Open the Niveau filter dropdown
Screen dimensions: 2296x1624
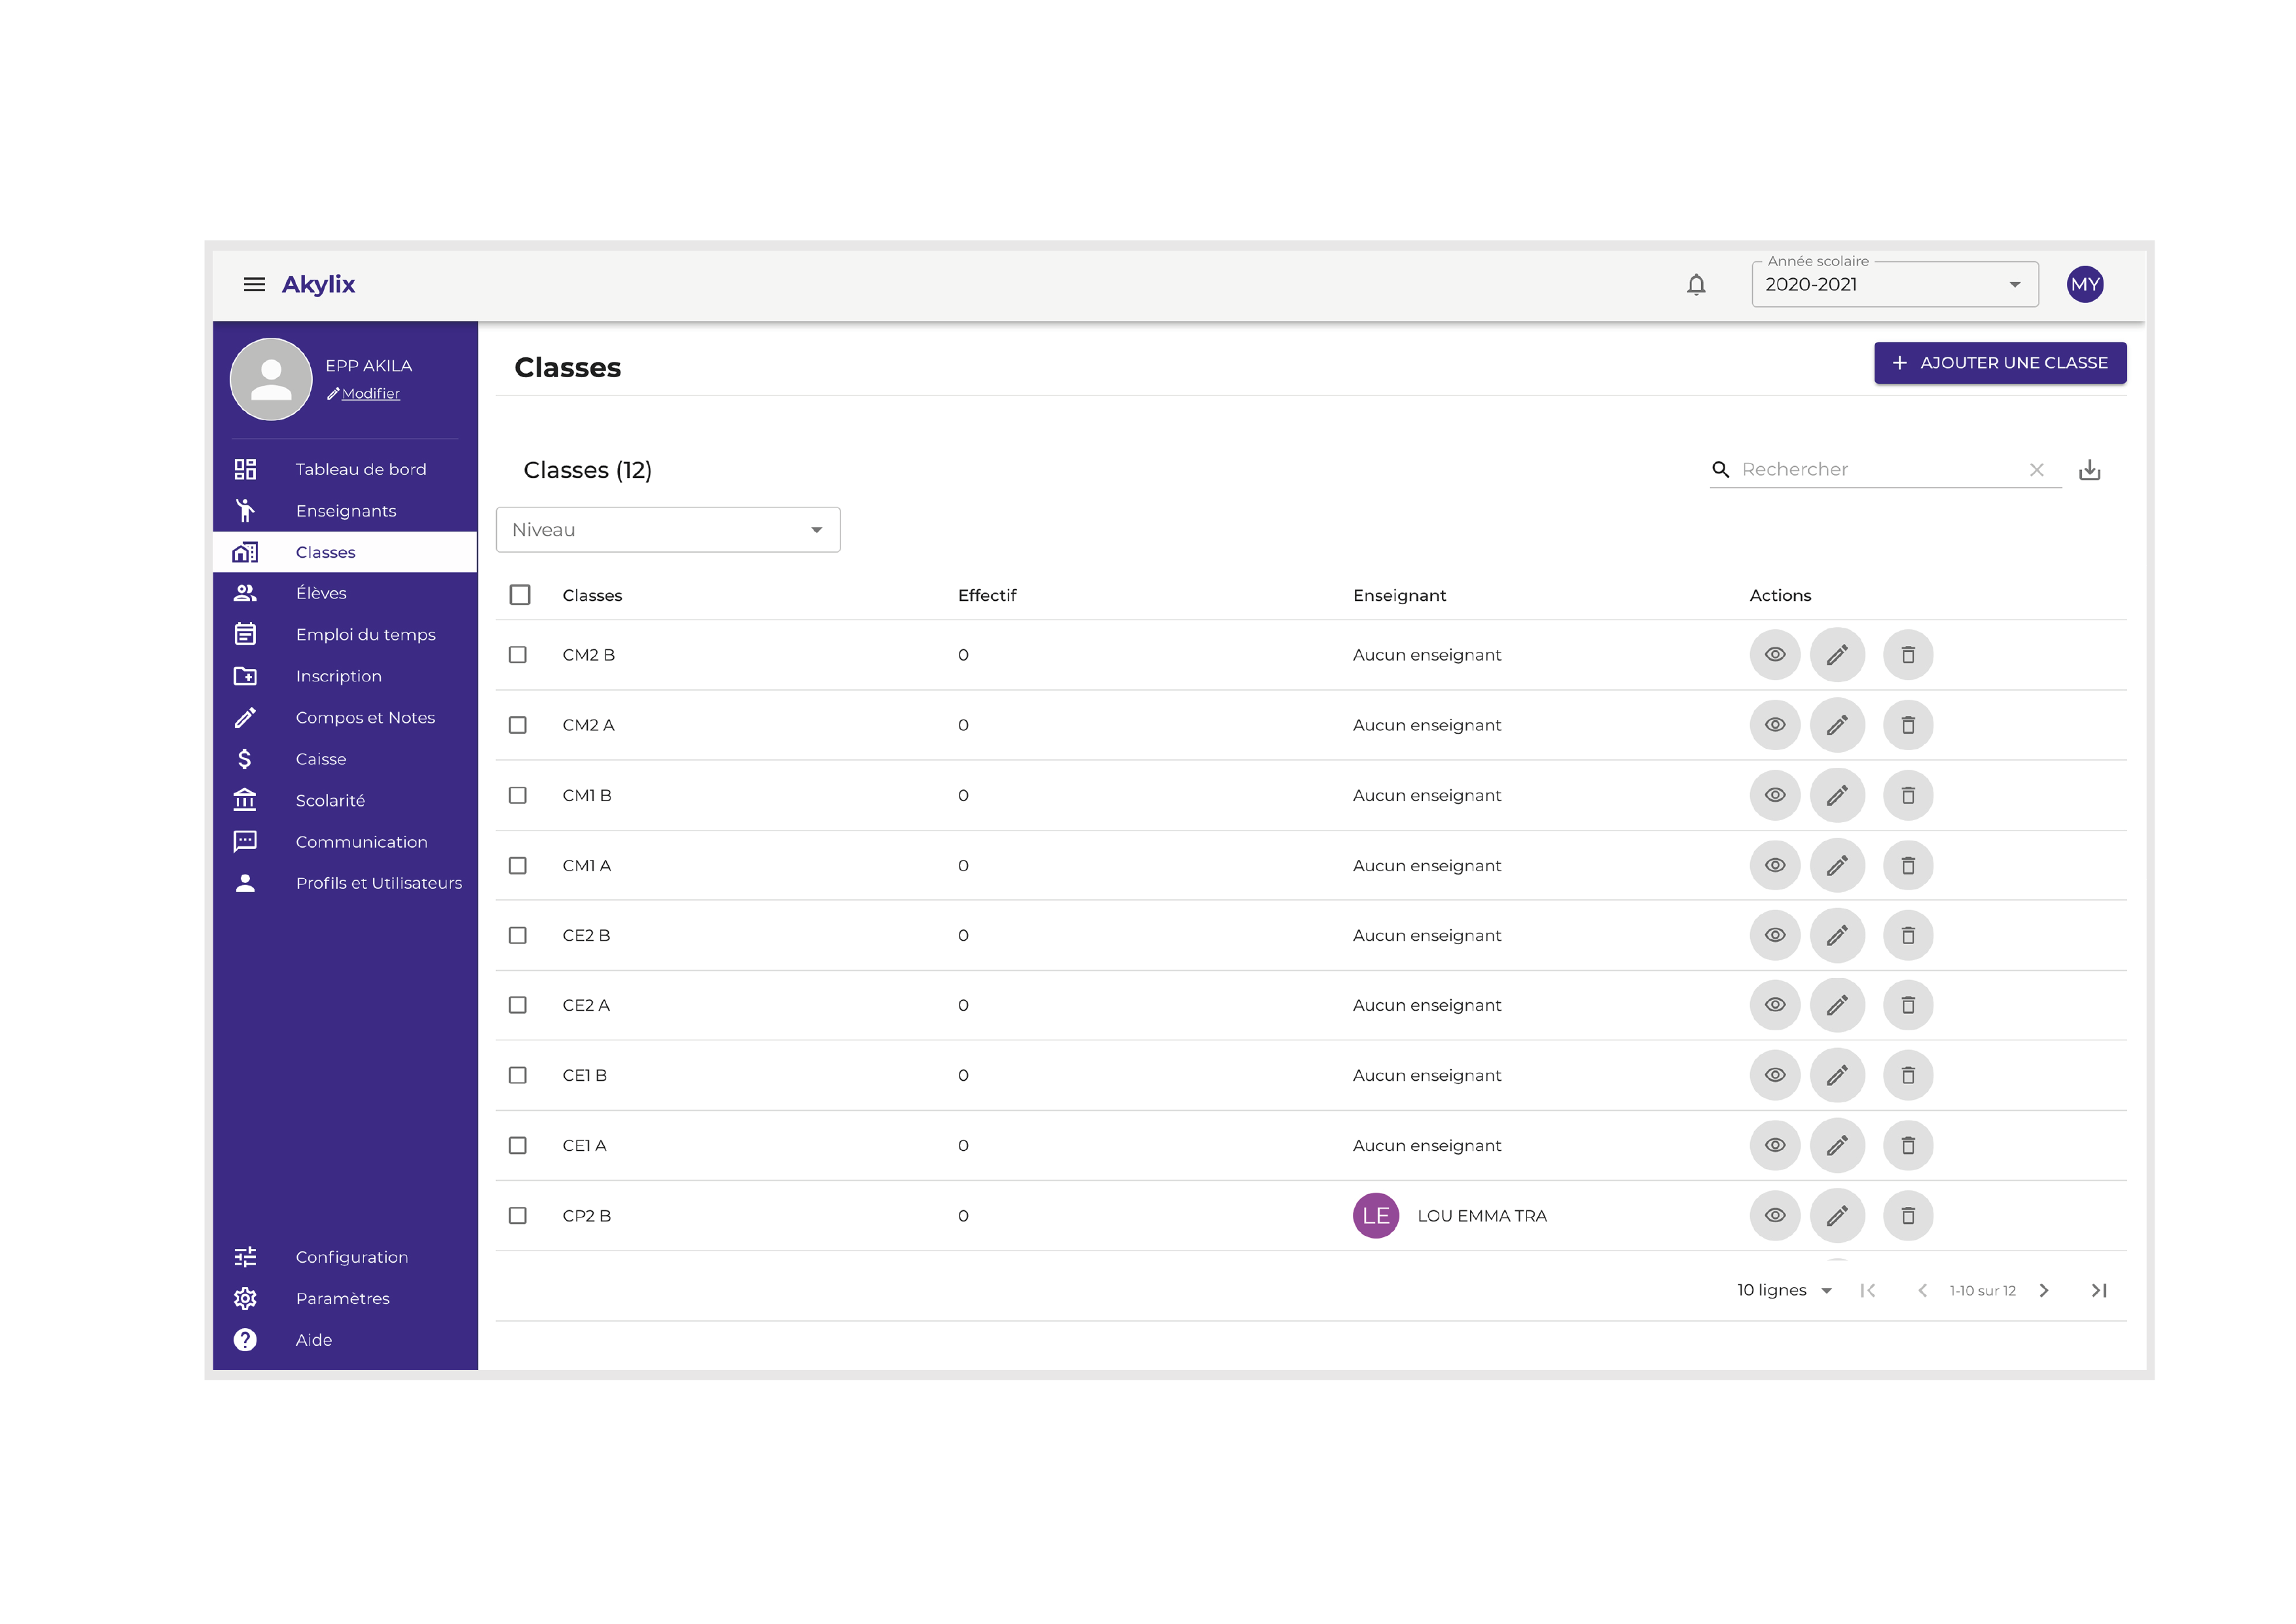(x=667, y=530)
